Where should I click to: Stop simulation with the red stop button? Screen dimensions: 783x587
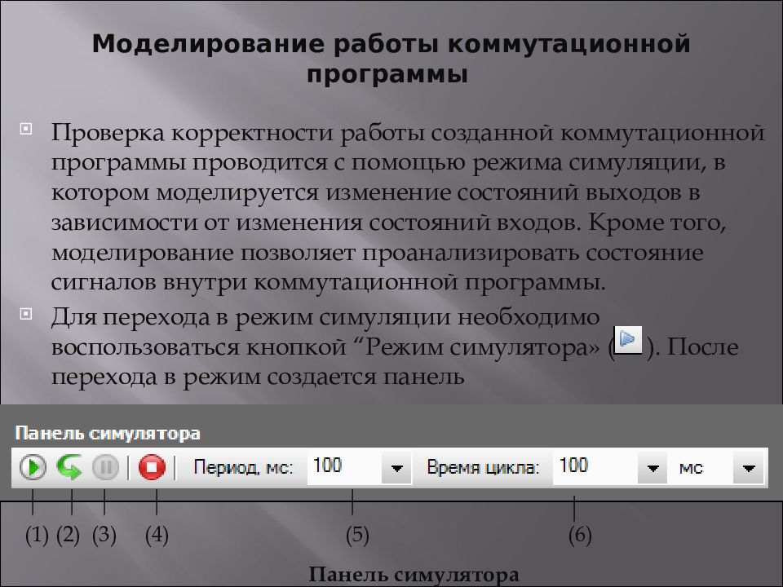tap(152, 468)
